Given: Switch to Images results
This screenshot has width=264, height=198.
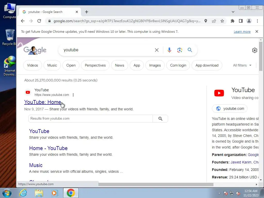Looking at the screenshot, I should 155,65.
